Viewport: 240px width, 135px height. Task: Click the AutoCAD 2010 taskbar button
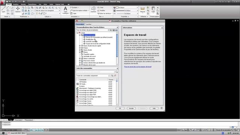tap(17, 133)
